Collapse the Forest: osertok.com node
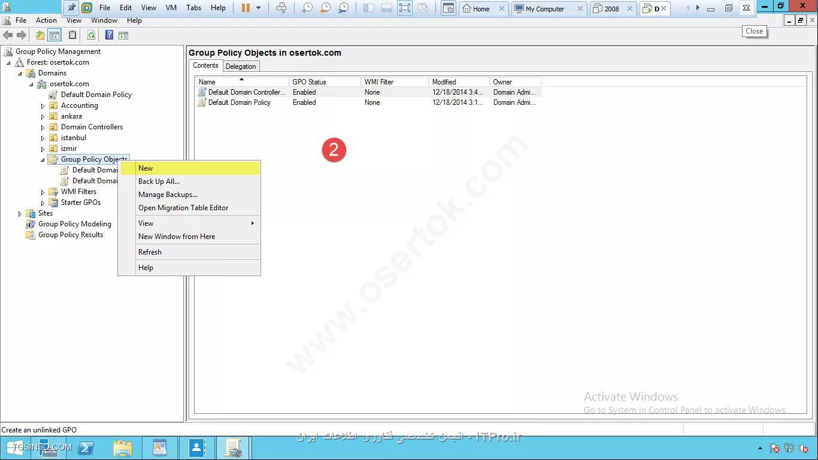Viewport: 818px width, 460px height. point(8,62)
